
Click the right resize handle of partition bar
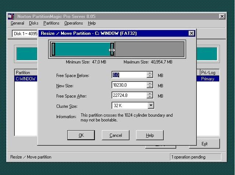pos(112,49)
